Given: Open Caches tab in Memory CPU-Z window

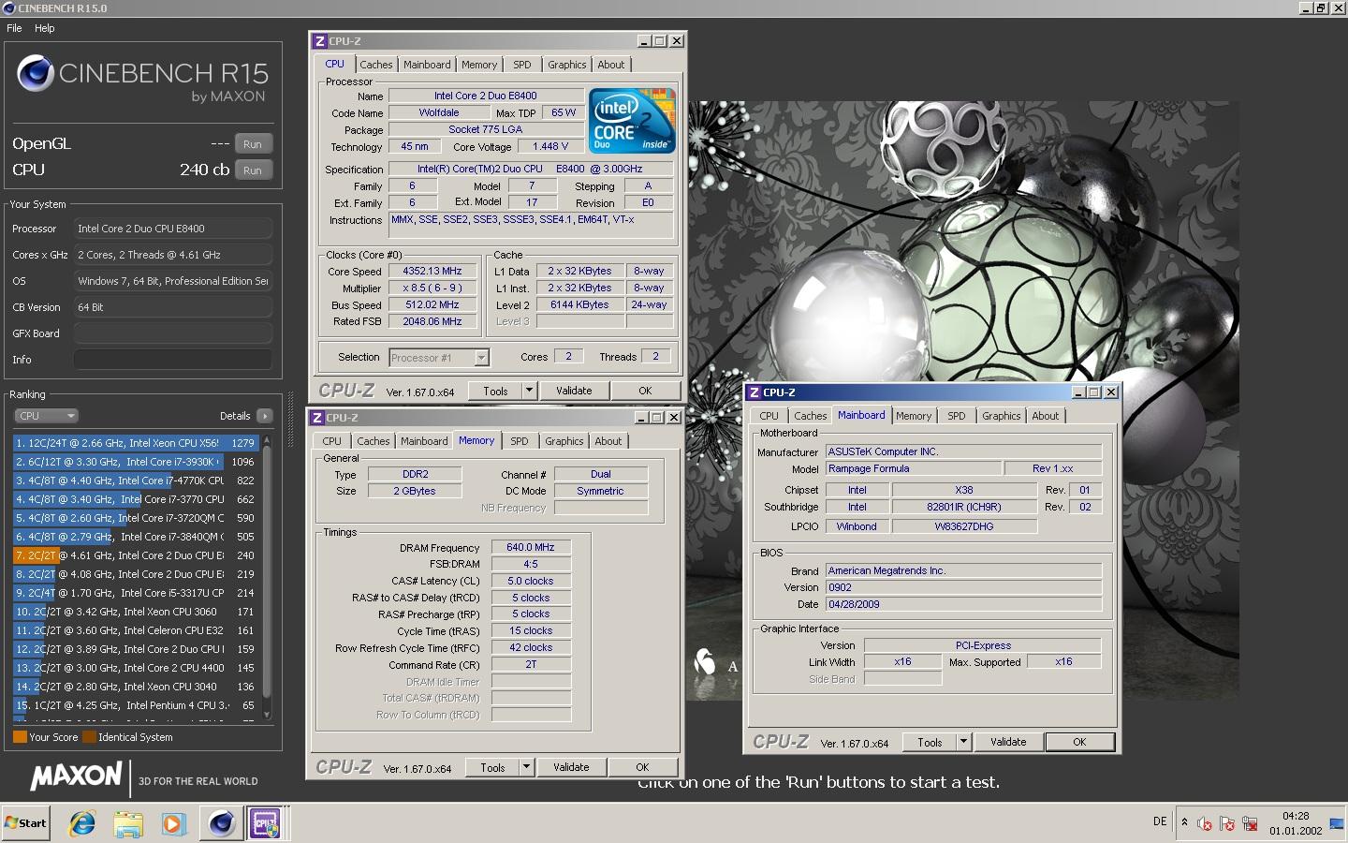Looking at the screenshot, I should point(374,441).
